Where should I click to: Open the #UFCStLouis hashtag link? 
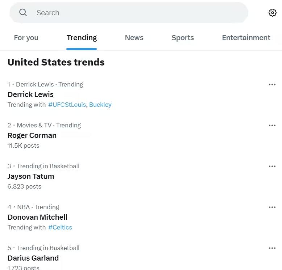(67, 105)
